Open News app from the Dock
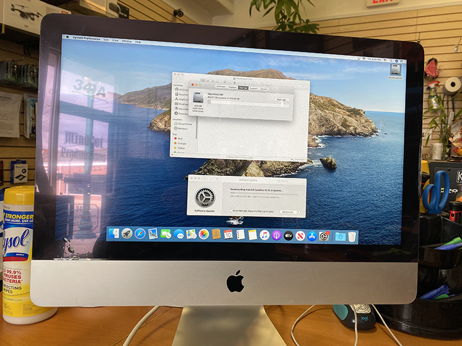The image size is (462, 346). [x=300, y=236]
